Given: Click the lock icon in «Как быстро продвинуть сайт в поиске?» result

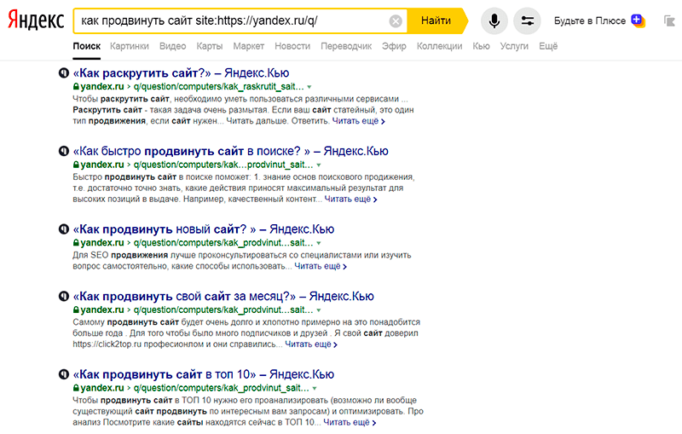Looking at the screenshot, I should click(76, 165).
